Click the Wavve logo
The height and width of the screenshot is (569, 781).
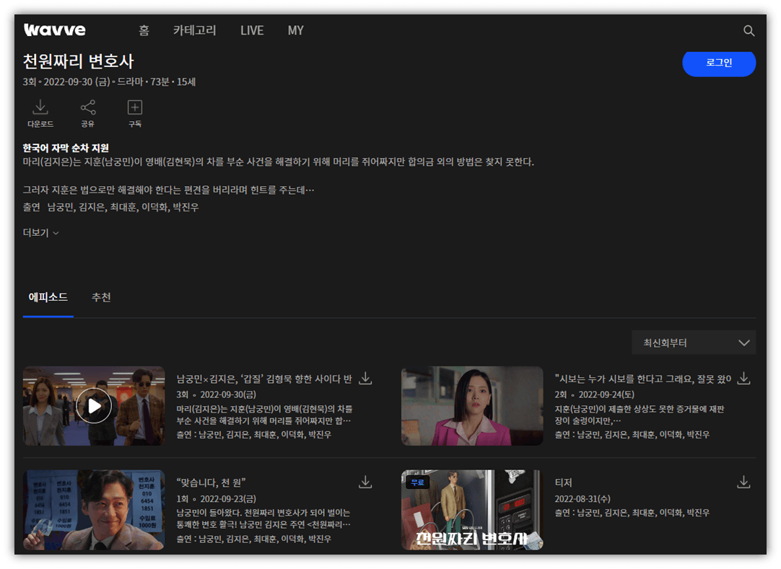53,30
